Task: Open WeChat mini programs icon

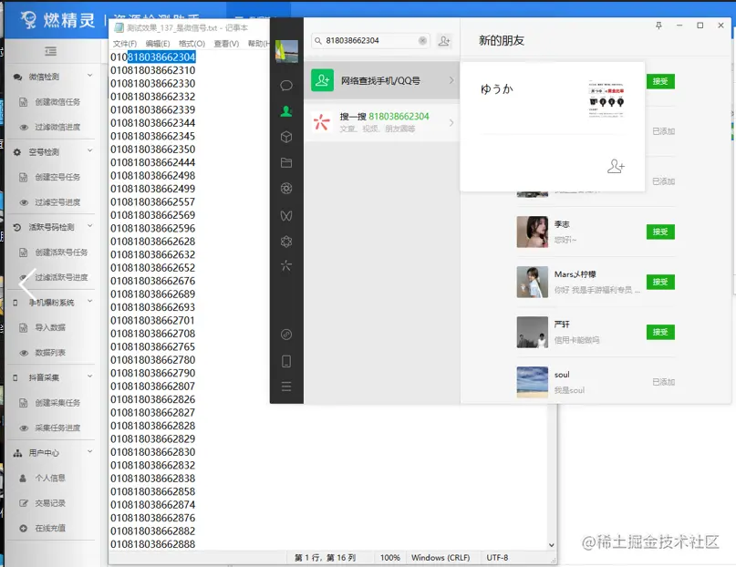Action: click(x=286, y=335)
